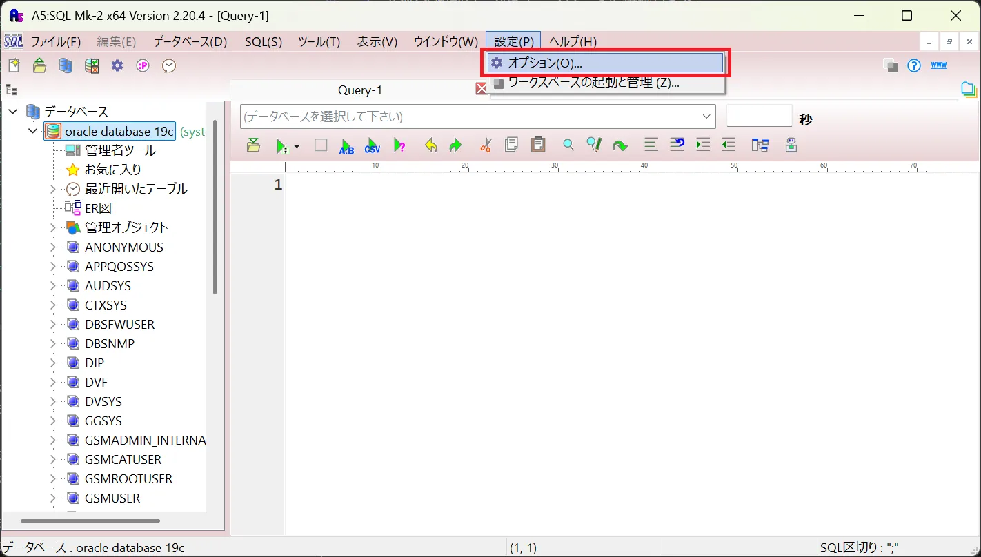Screen dimensions: 981x557
Task: Open the ファイル(F) menu
Action: (56, 42)
